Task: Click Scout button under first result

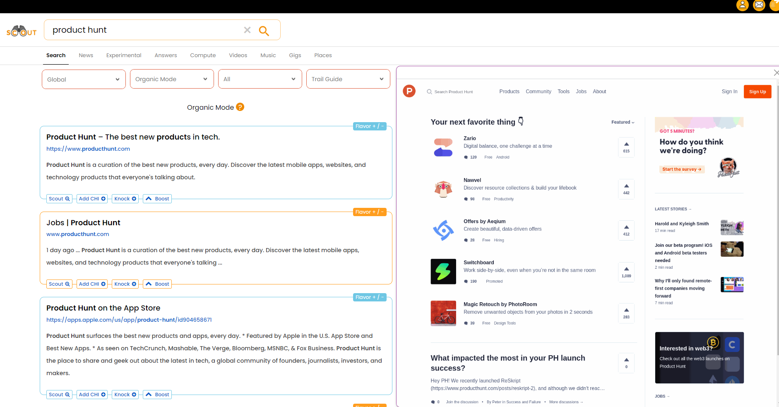Action: (x=59, y=199)
